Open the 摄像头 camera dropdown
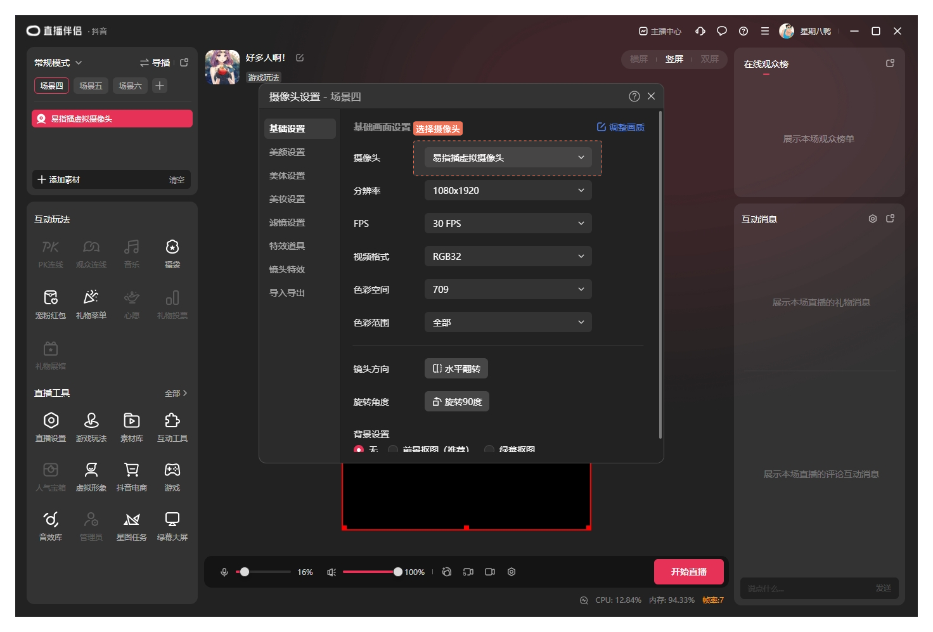 [x=508, y=158]
